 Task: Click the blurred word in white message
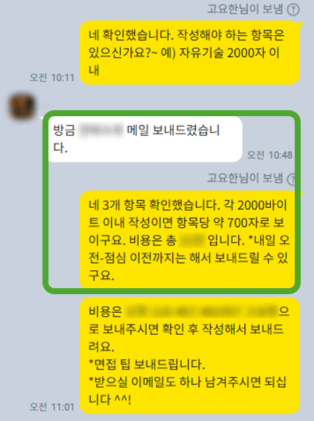(101, 131)
